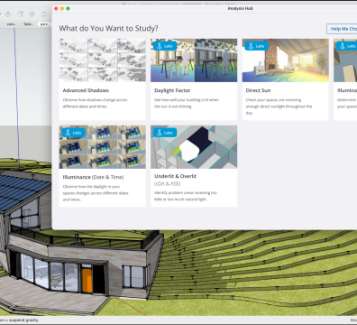The height and width of the screenshot is (325, 357).
Task: Click the Help Me Choose button
Action: pos(342,29)
